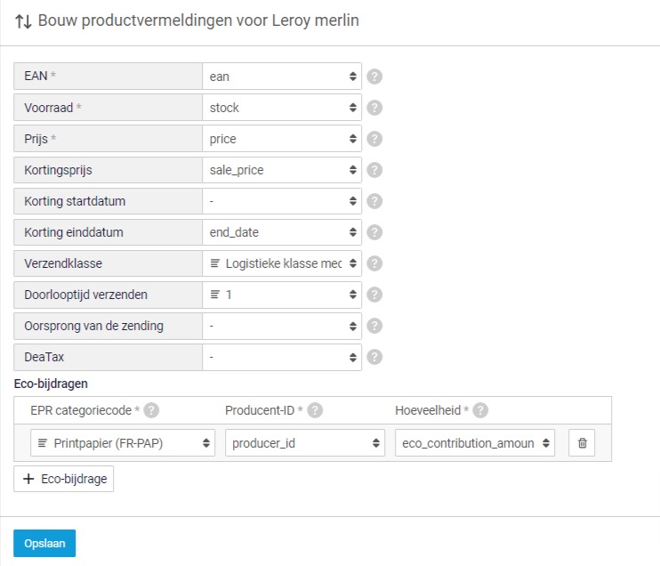Viewport: 660px width, 566px height.
Task: Click the add Eco-bijdrage button
Action: [63, 479]
